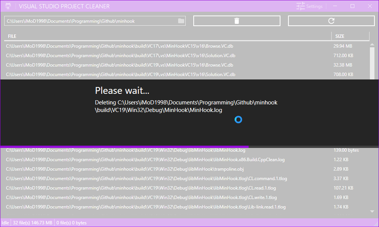
Task: Click the window title text
Action: [x=64, y=6]
